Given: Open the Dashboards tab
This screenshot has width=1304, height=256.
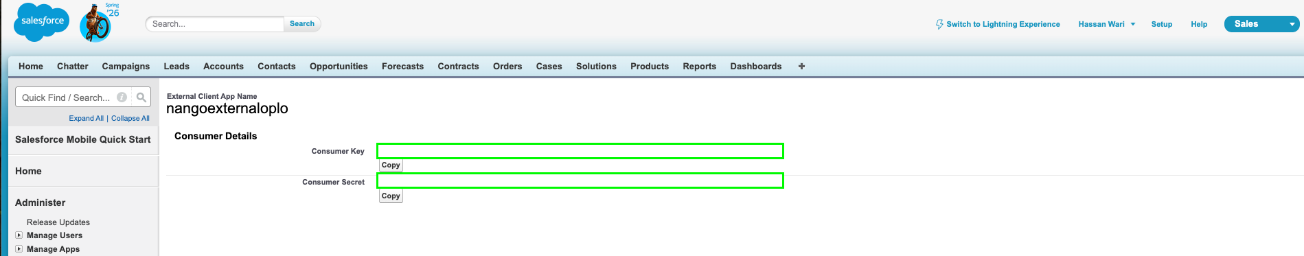Looking at the screenshot, I should tap(756, 66).
